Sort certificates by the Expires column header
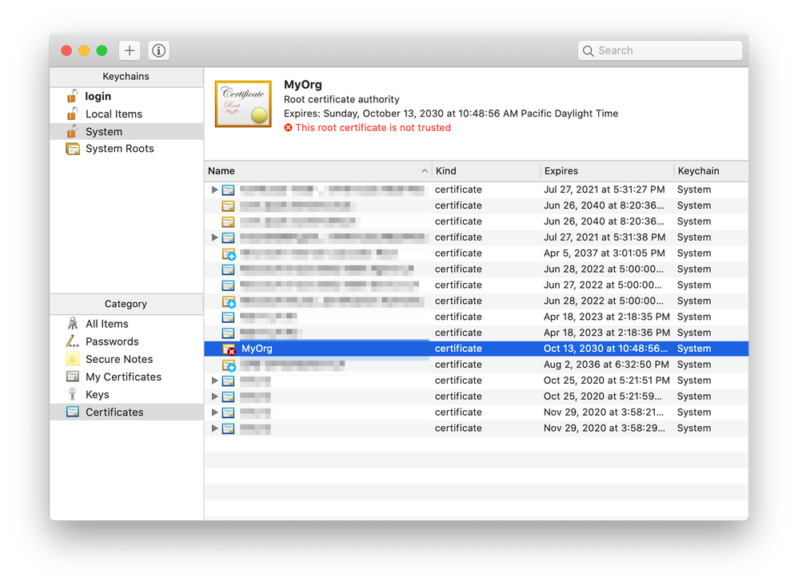 (x=561, y=170)
